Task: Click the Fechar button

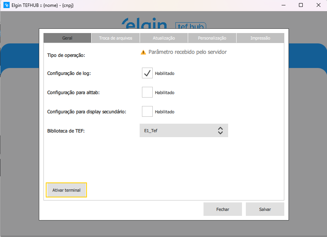Action: (x=223, y=209)
